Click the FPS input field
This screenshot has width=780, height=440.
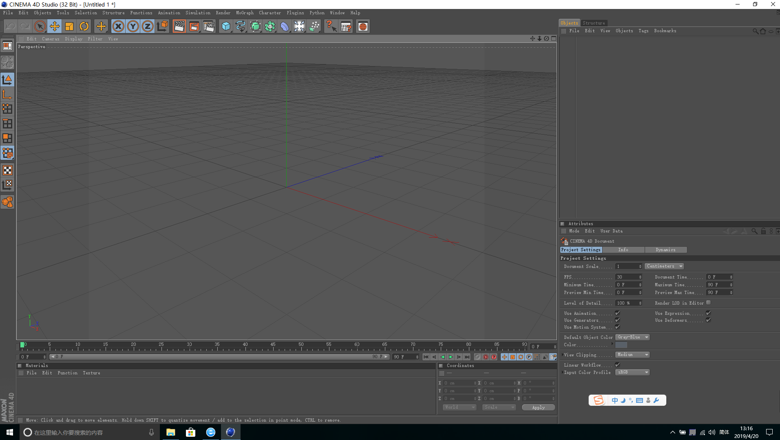click(629, 277)
